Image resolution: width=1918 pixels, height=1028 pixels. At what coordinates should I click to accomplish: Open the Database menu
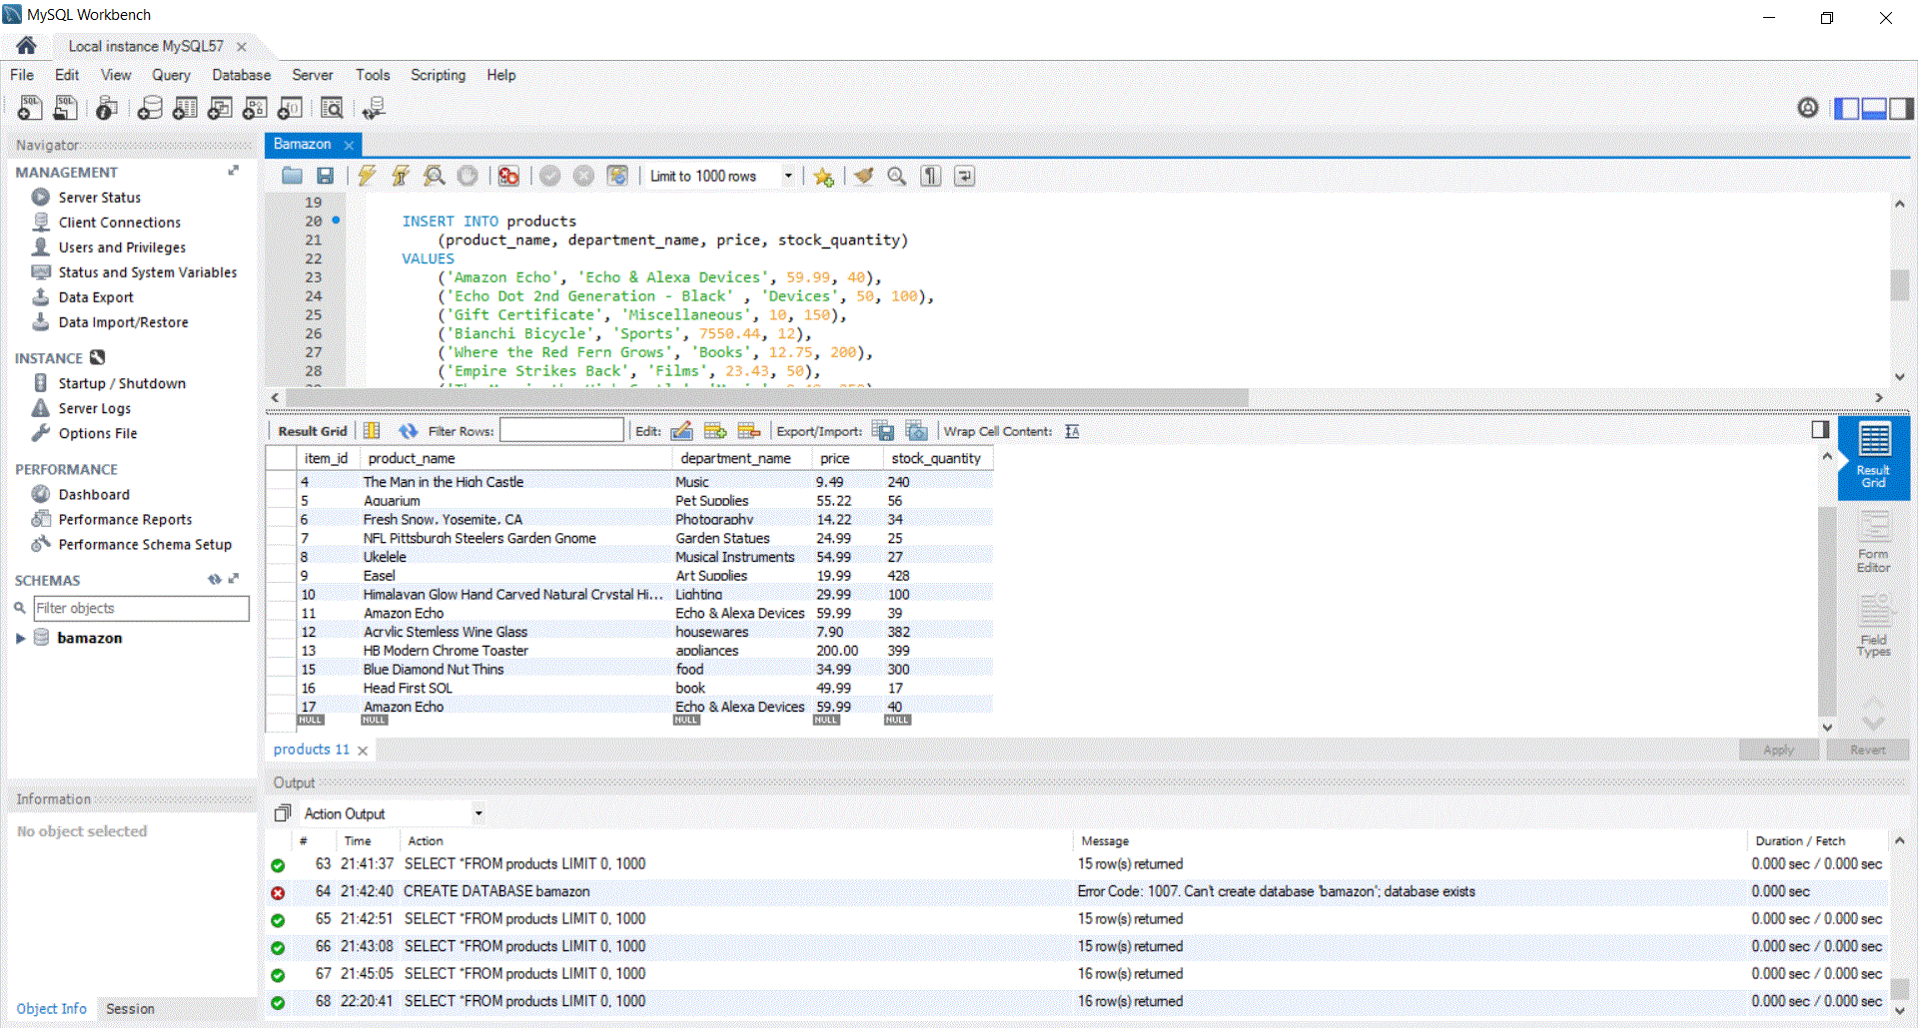[241, 75]
